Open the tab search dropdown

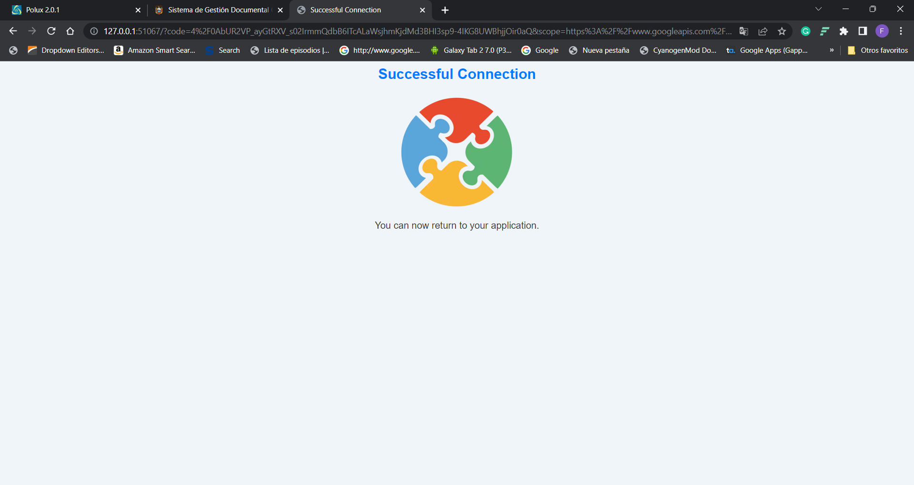tap(818, 9)
